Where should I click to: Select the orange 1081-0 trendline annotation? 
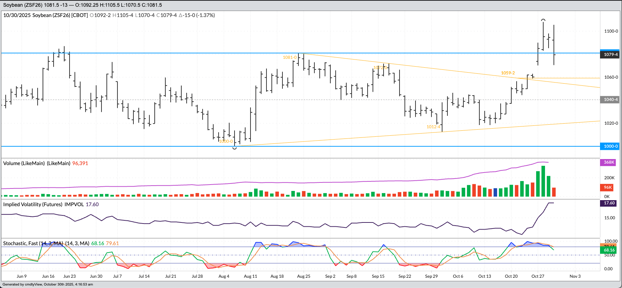coord(290,57)
